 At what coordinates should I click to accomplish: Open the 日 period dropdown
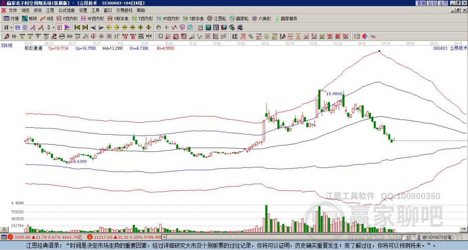(x=8, y=28)
